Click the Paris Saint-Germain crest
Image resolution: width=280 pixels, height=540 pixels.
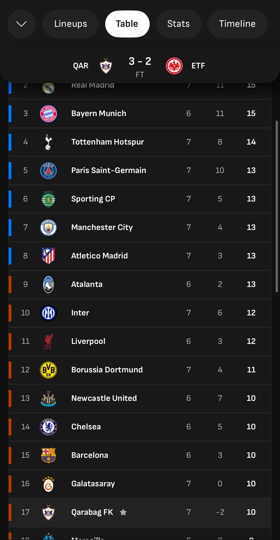tap(48, 170)
